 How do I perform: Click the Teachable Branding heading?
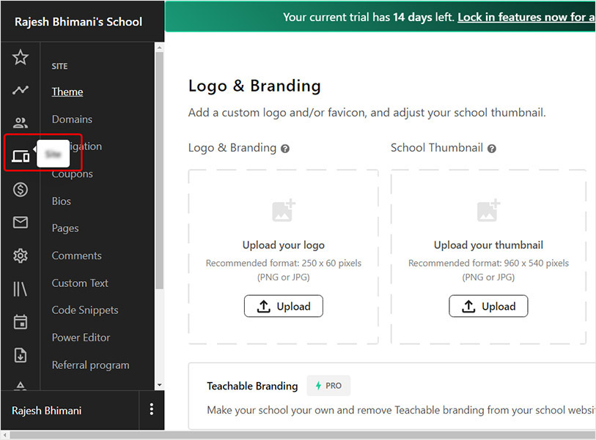(252, 386)
